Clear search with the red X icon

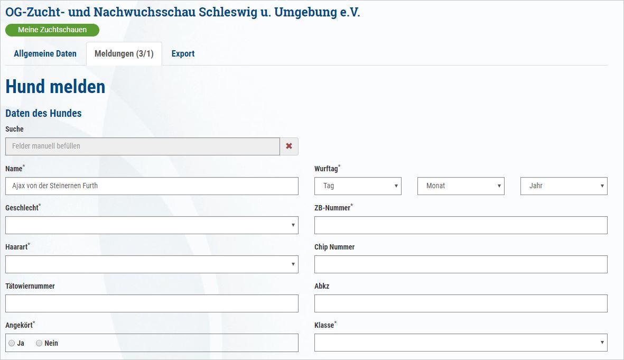click(289, 146)
